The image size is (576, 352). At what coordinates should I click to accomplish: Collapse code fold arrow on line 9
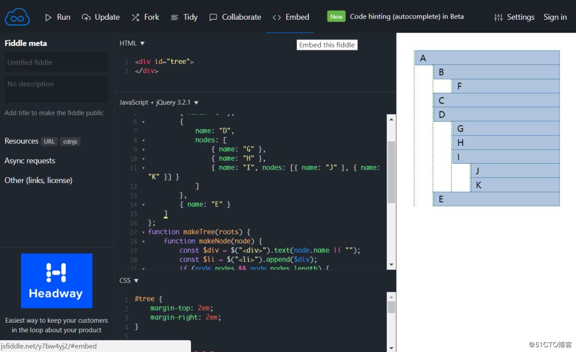click(x=143, y=149)
